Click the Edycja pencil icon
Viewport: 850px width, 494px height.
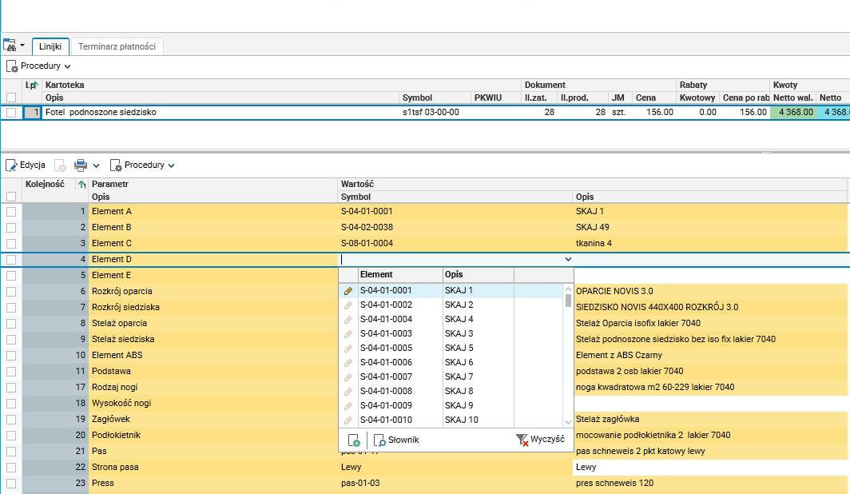point(11,165)
